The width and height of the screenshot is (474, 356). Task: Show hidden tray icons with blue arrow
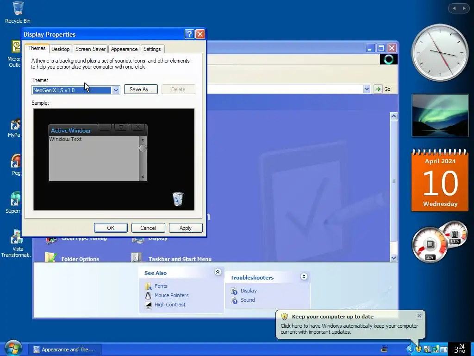click(x=410, y=350)
